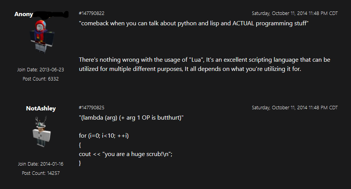Click the quoted lambda arg line
This screenshot has width=351, height=189.
click(131, 118)
